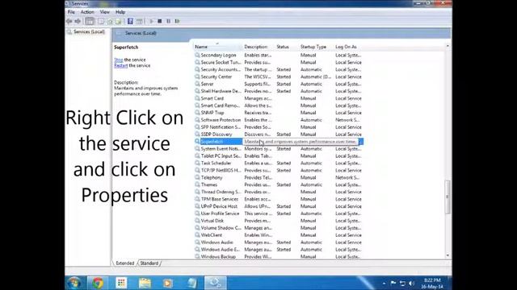The width and height of the screenshot is (517, 290).
Task: Click the Services gears taskbar button
Action: pos(216,283)
